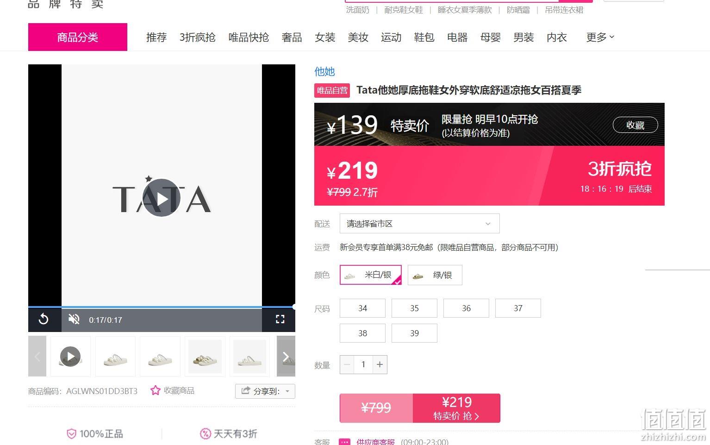Go to the 男装 tab
710x445 pixels.
(x=523, y=37)
